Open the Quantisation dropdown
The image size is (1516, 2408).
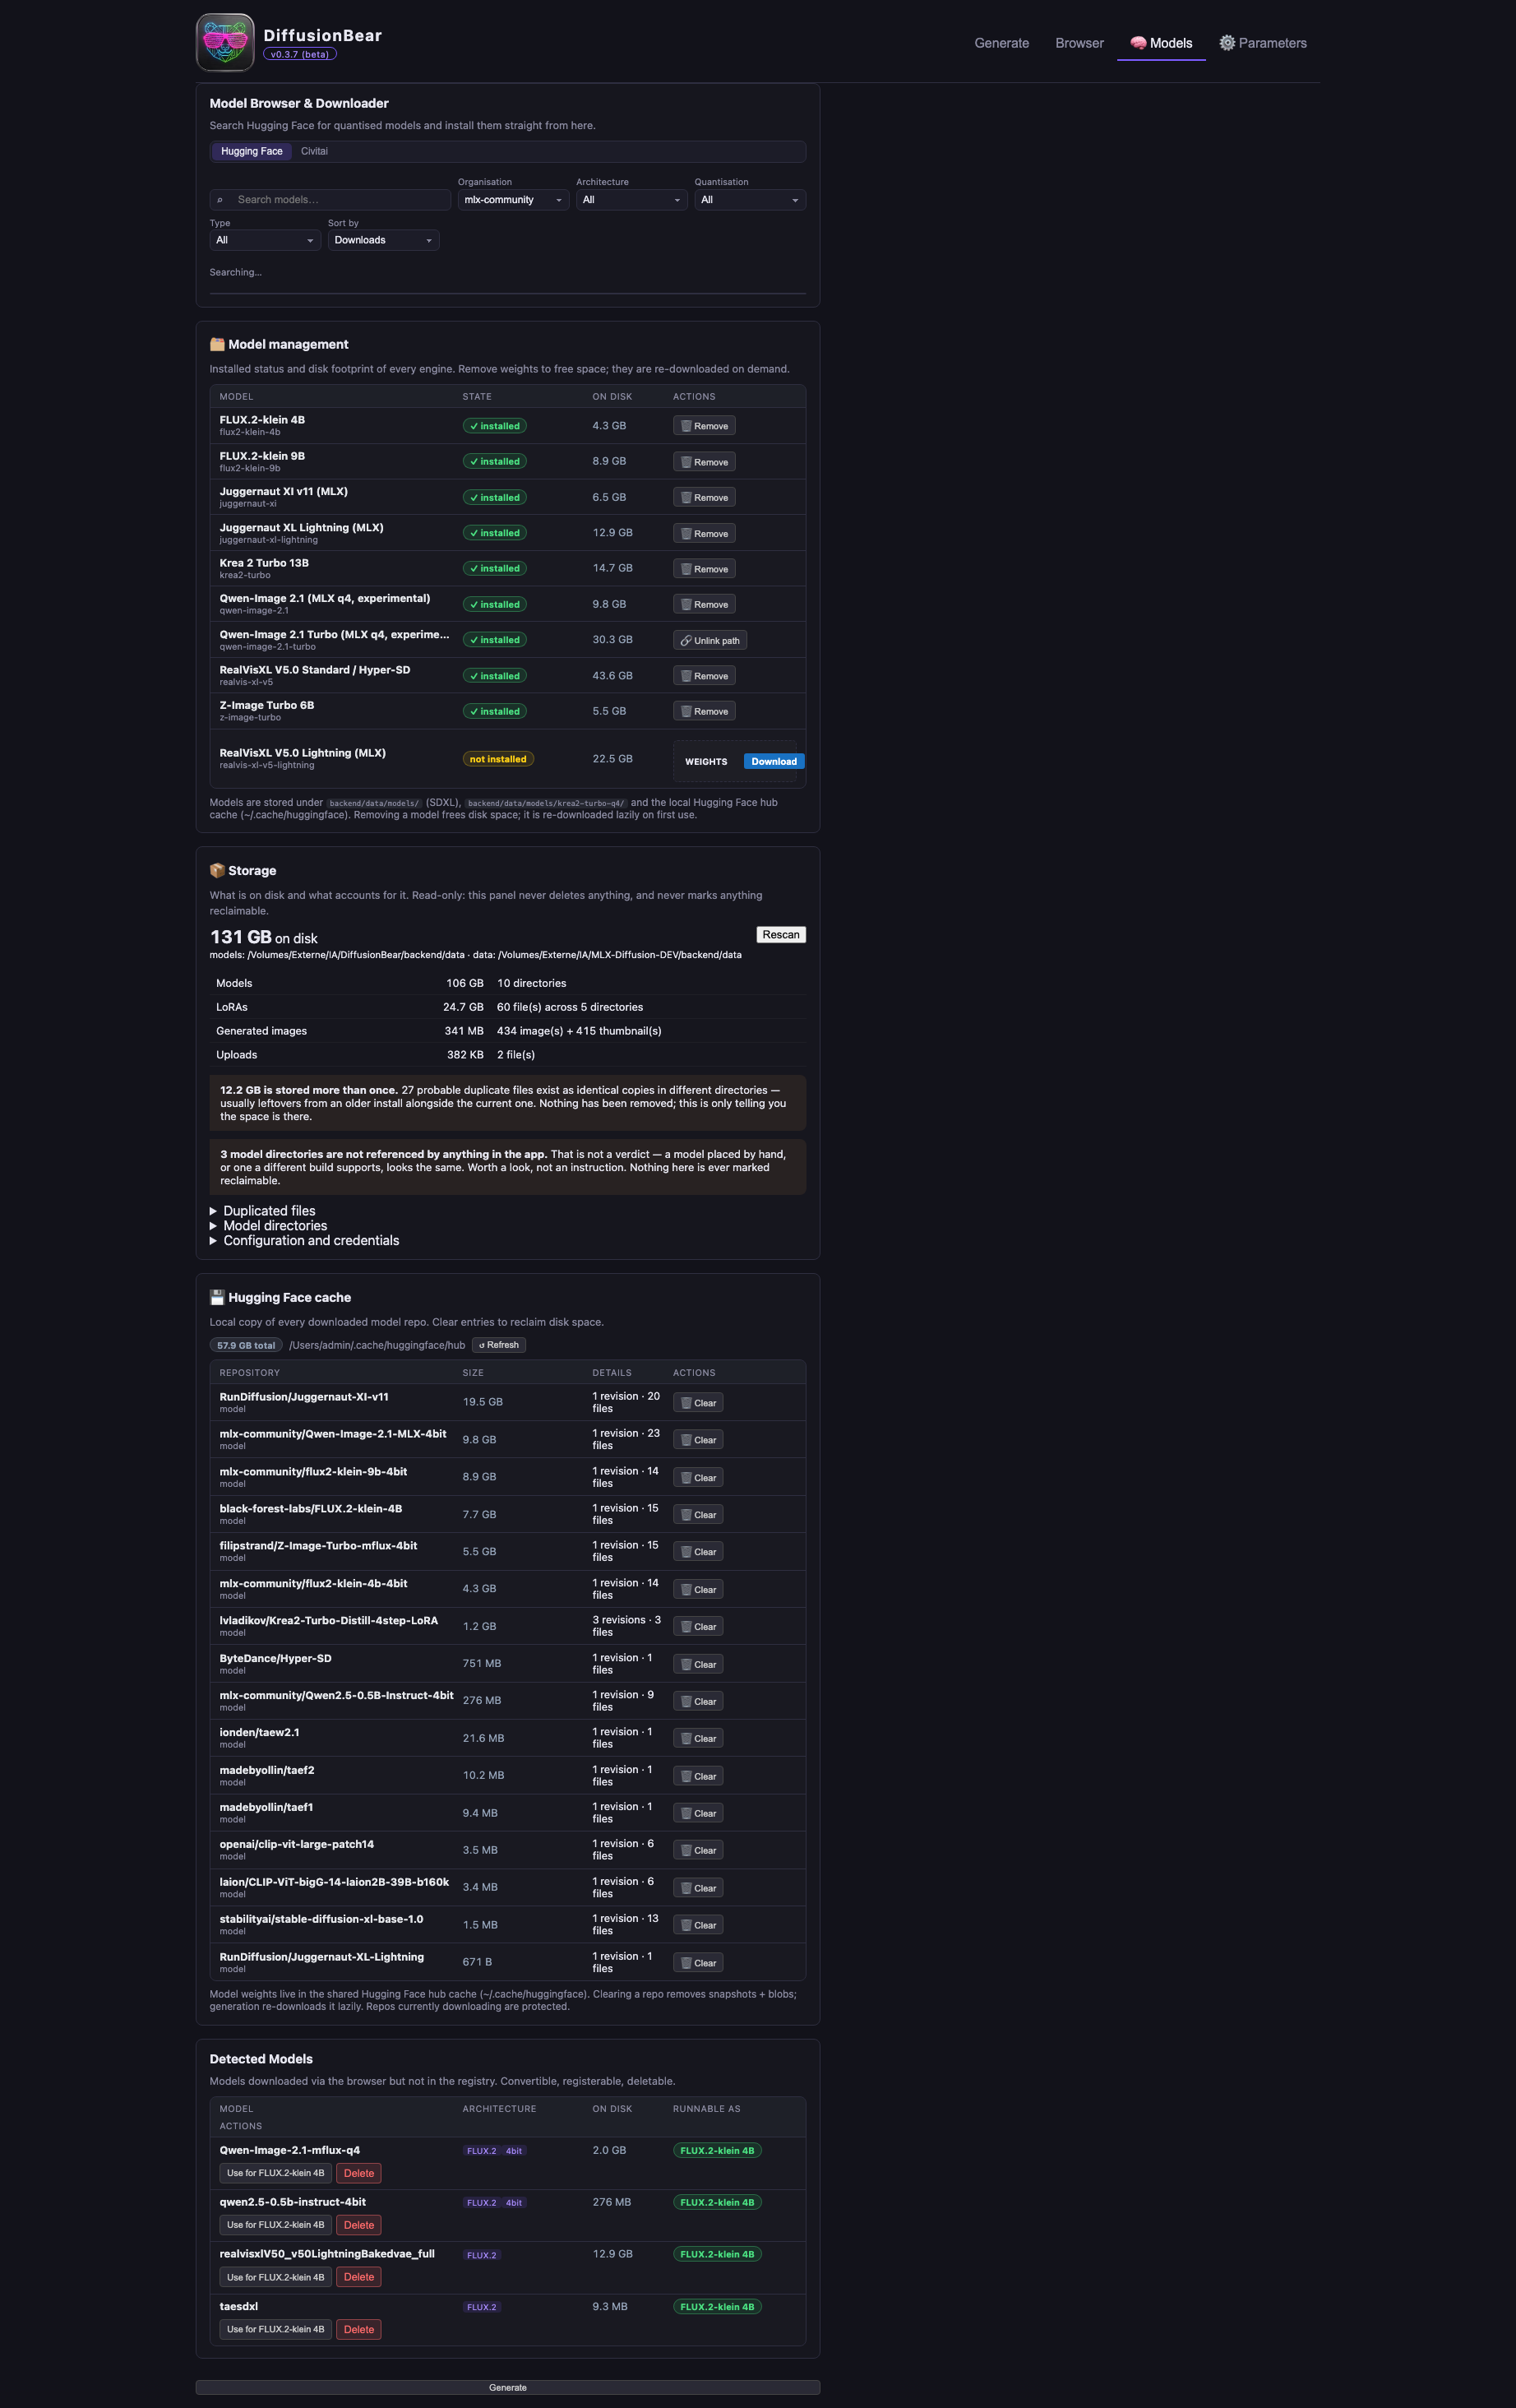(x=750, y=200)
